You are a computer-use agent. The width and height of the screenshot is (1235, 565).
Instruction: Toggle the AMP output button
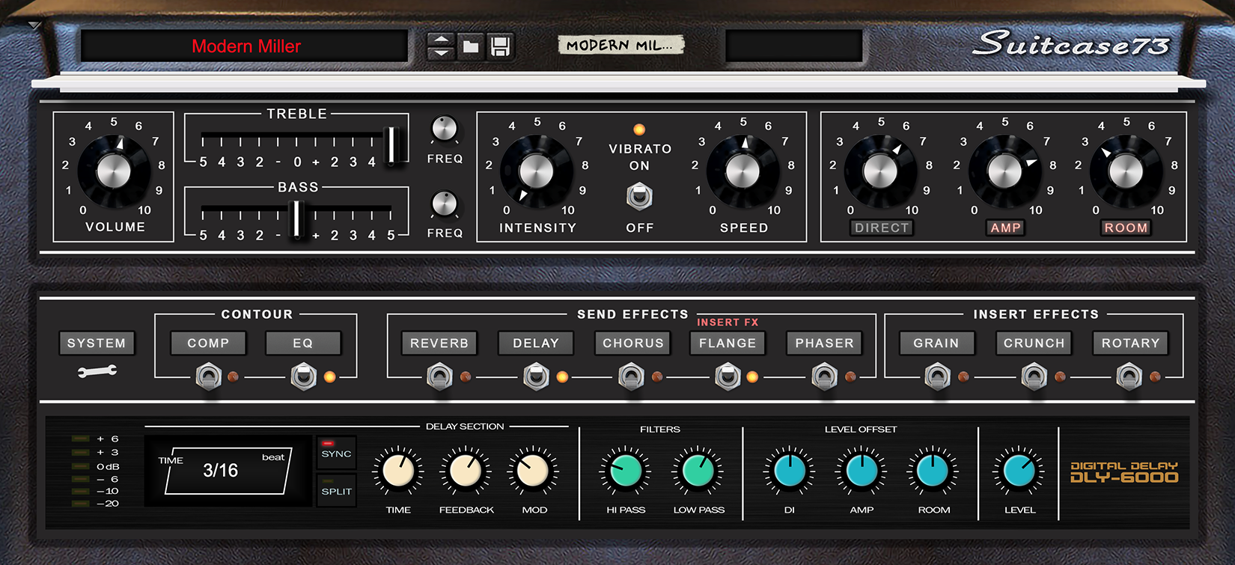coord(1005,227)
